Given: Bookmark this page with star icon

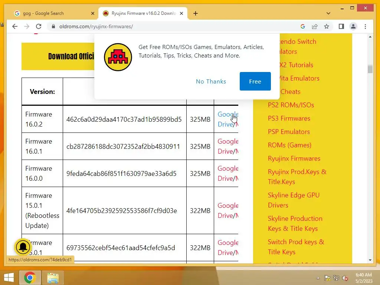Looking at the screenshot, I should click(327, 26).
